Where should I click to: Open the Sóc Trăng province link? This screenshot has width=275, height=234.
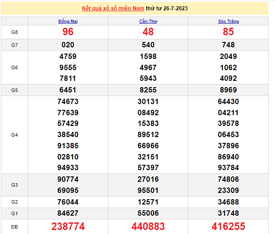point(229,21)
